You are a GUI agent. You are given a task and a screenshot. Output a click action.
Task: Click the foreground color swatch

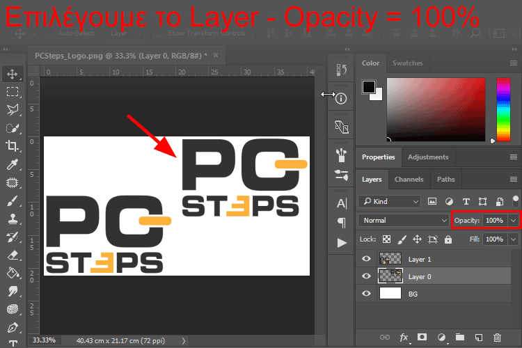[x=369, y=87]
